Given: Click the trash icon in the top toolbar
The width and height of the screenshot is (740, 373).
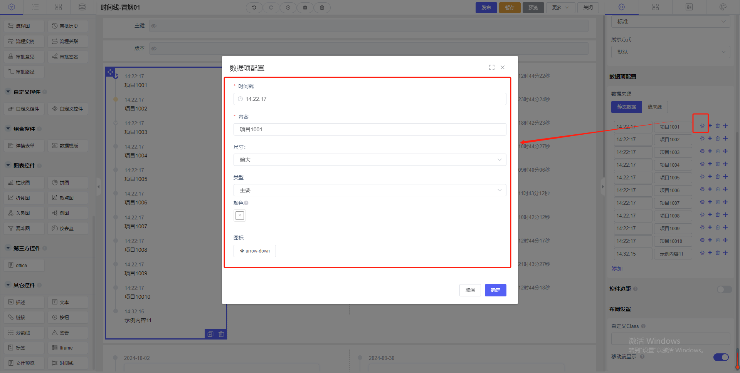Looking at the screenshot, I should click(x=322, y=7).
